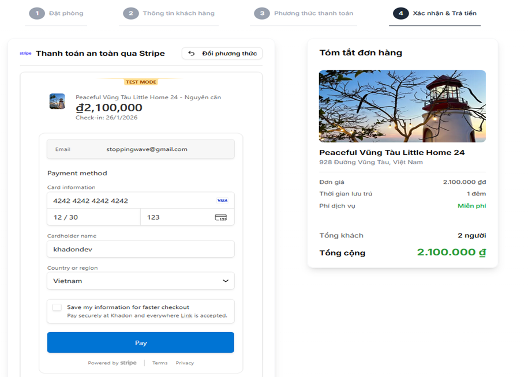
Task: Open the Terms link
Action: [x=160, y=363]
